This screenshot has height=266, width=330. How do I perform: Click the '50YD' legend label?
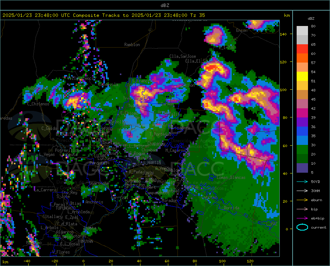pyautogui.click(x=315, y=181)
